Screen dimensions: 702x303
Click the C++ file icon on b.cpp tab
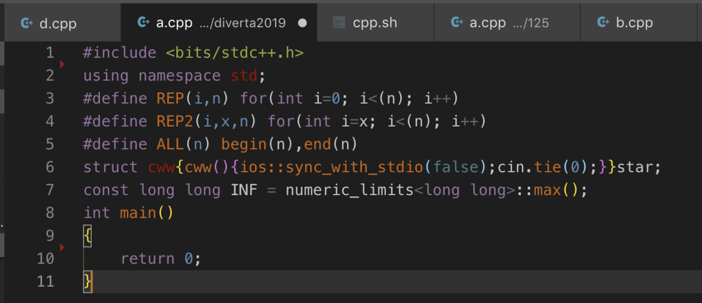click(x=603, y=23)
